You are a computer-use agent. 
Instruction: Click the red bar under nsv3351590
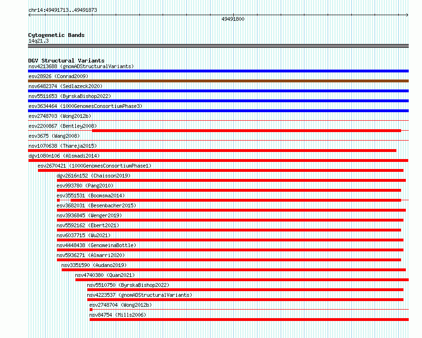(234, 270)
